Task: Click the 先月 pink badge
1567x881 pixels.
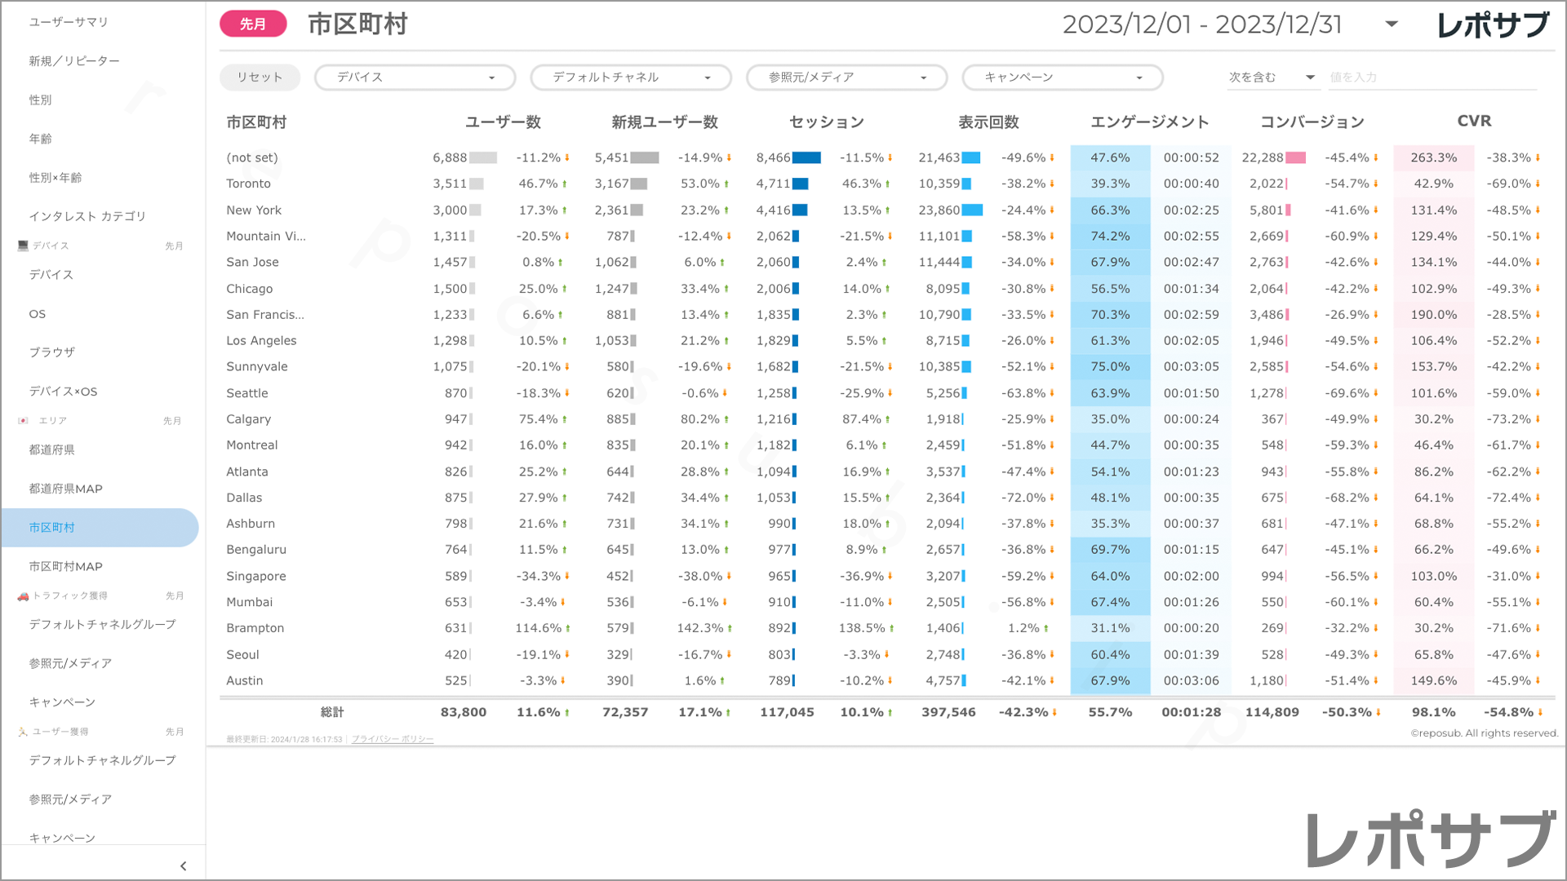Action: [253, 24]
